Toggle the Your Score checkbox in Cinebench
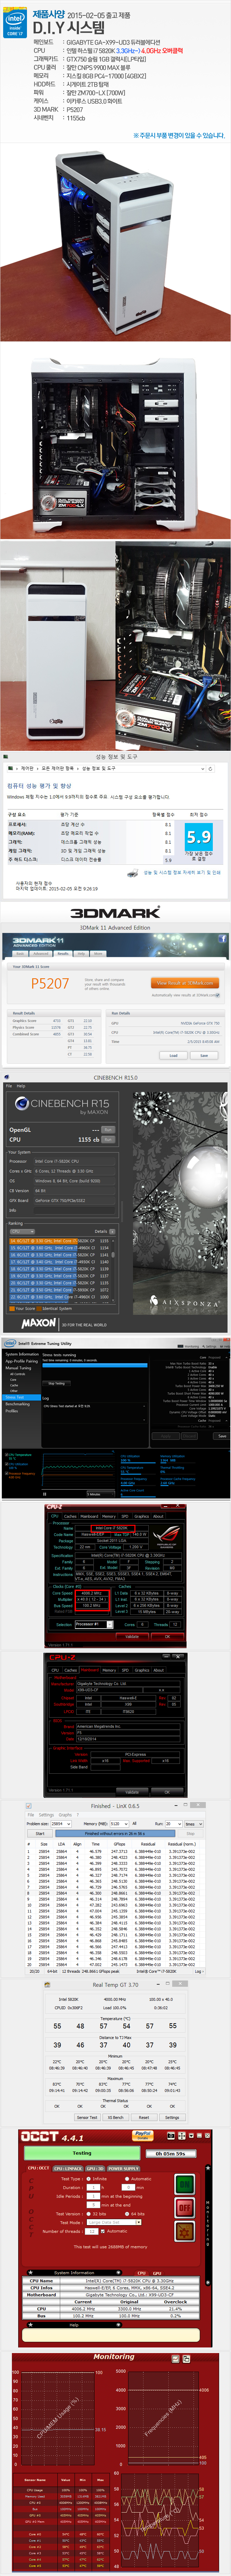Viewport: 231px width, 2576px height. click(12, 1308)
